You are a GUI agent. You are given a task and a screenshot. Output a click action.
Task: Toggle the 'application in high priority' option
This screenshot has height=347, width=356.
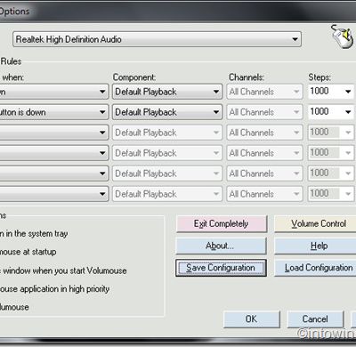pos(54,289)
